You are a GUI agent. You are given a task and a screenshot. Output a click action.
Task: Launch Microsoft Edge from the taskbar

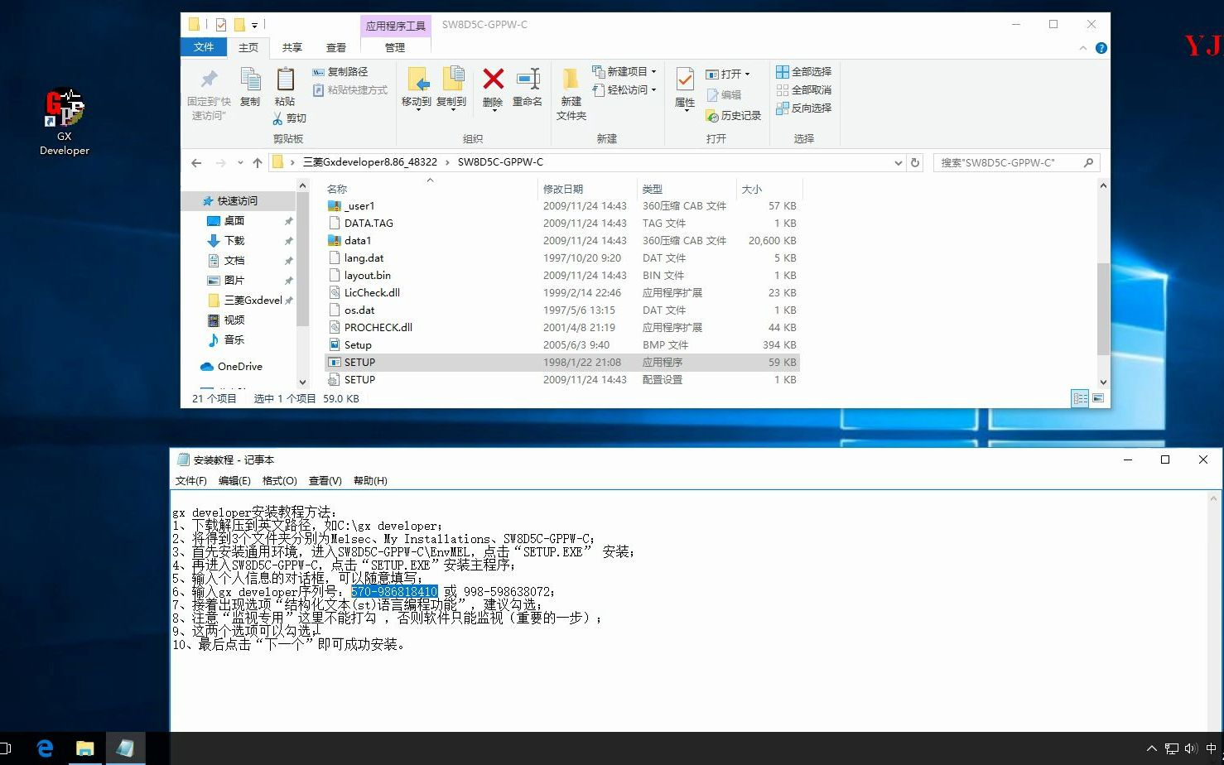tap(45, 748)
